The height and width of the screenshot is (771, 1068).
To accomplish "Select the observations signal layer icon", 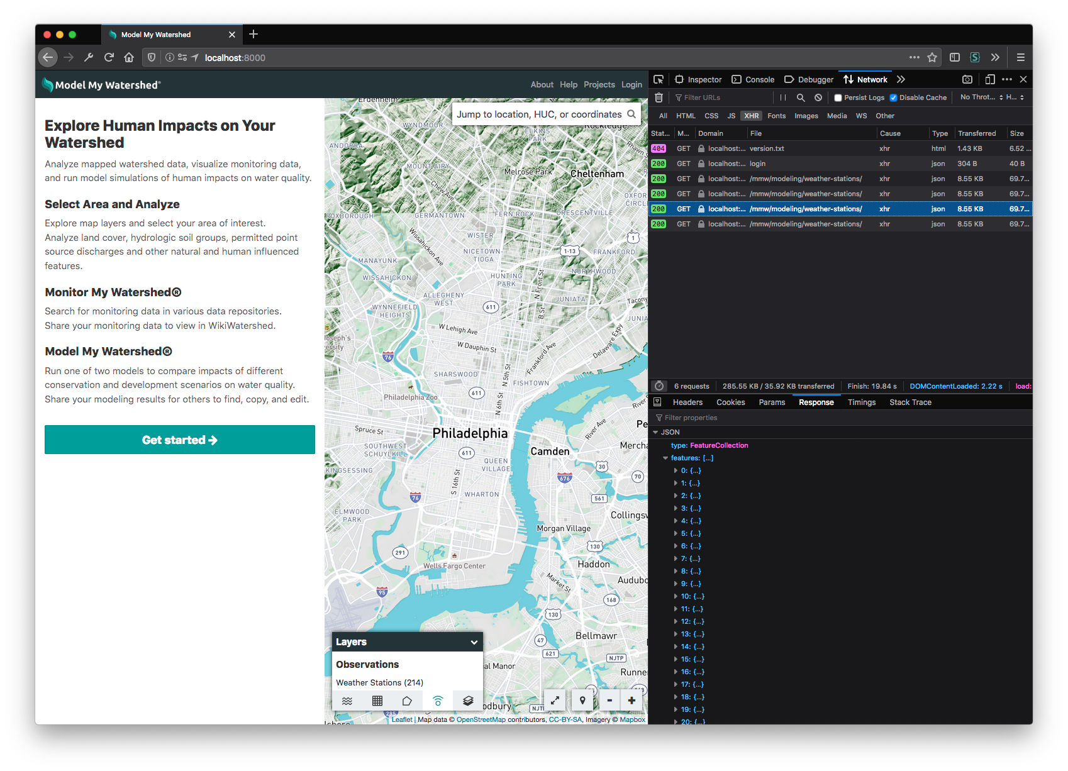I will click(438, 701).
